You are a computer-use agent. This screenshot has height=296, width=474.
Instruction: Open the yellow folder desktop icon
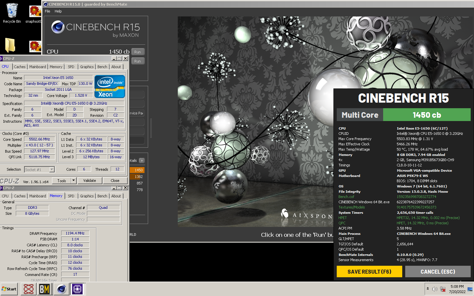(x=10, y=45)
